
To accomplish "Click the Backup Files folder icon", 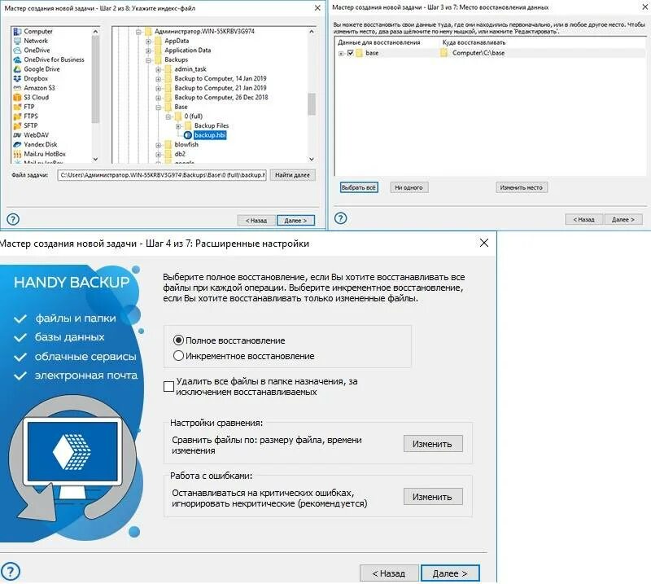I will pyautogui.click(x=188, y=125).
